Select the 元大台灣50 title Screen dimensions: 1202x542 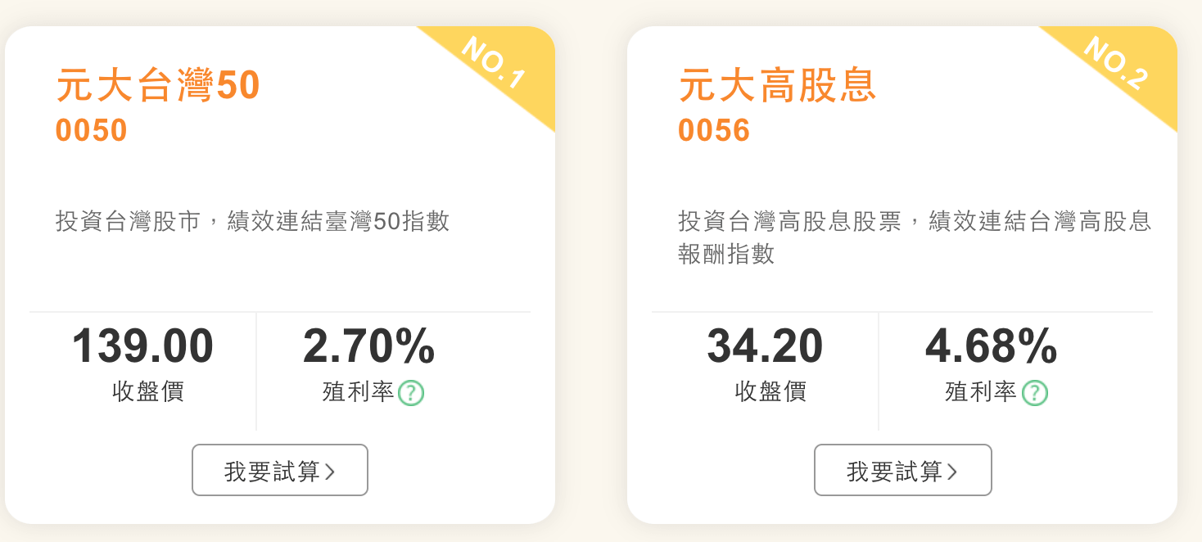tap(158, 86)
